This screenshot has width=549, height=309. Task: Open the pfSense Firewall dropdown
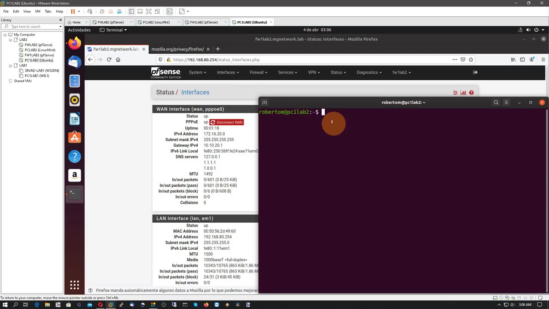click(x=258, y=73)
